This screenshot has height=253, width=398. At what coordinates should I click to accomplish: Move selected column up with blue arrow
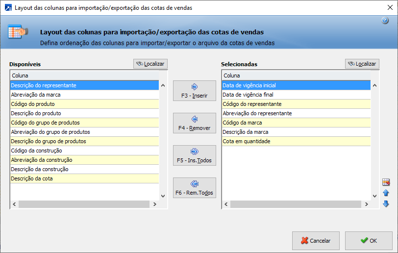386,193
